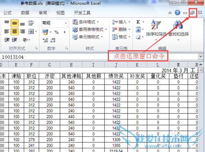Click the Fill down icon
The width and height of the screenshot is (205, 152).
tap(138, 29)
